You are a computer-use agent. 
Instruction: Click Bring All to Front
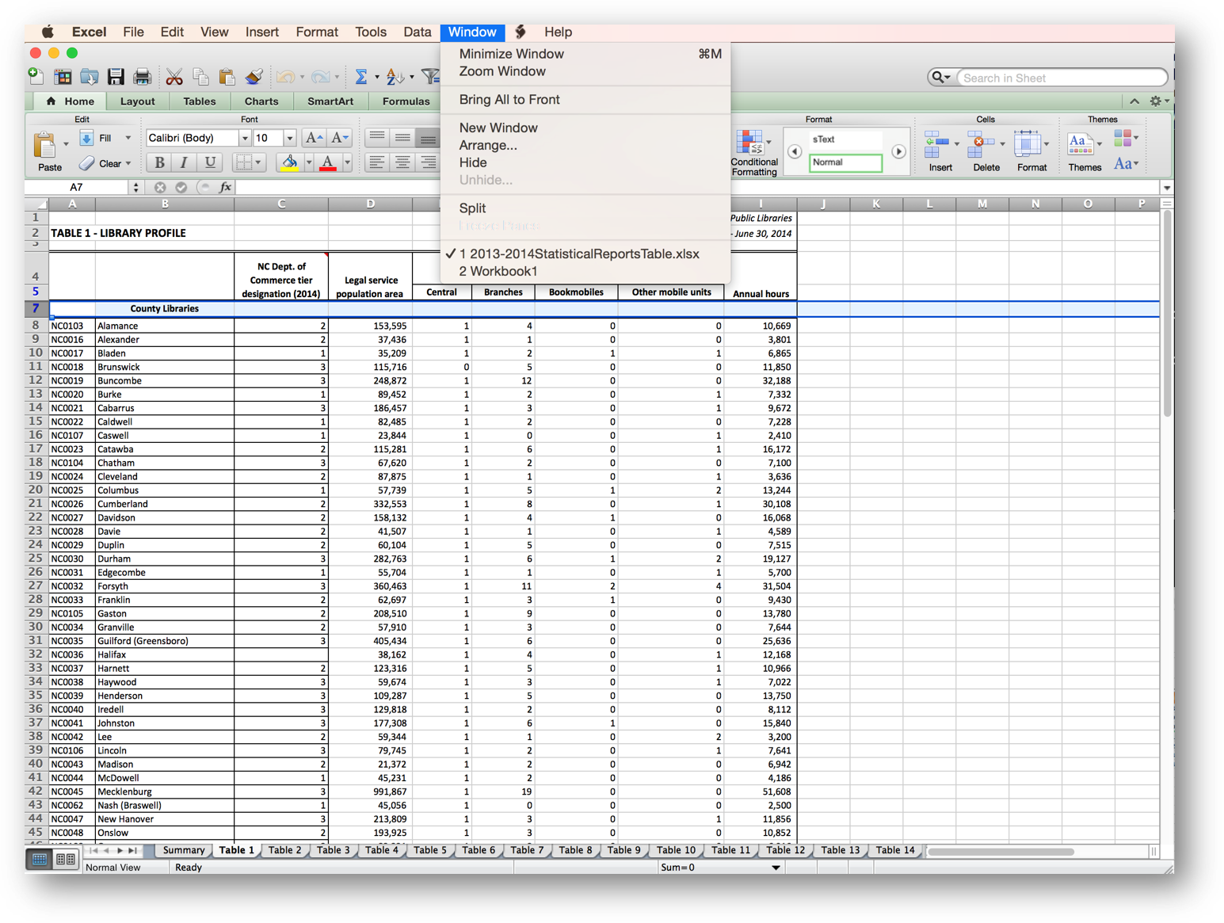pos(509,100)
